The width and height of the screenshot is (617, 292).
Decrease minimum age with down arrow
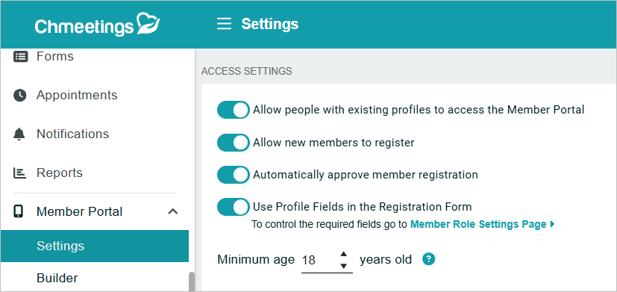click(343, 266)
